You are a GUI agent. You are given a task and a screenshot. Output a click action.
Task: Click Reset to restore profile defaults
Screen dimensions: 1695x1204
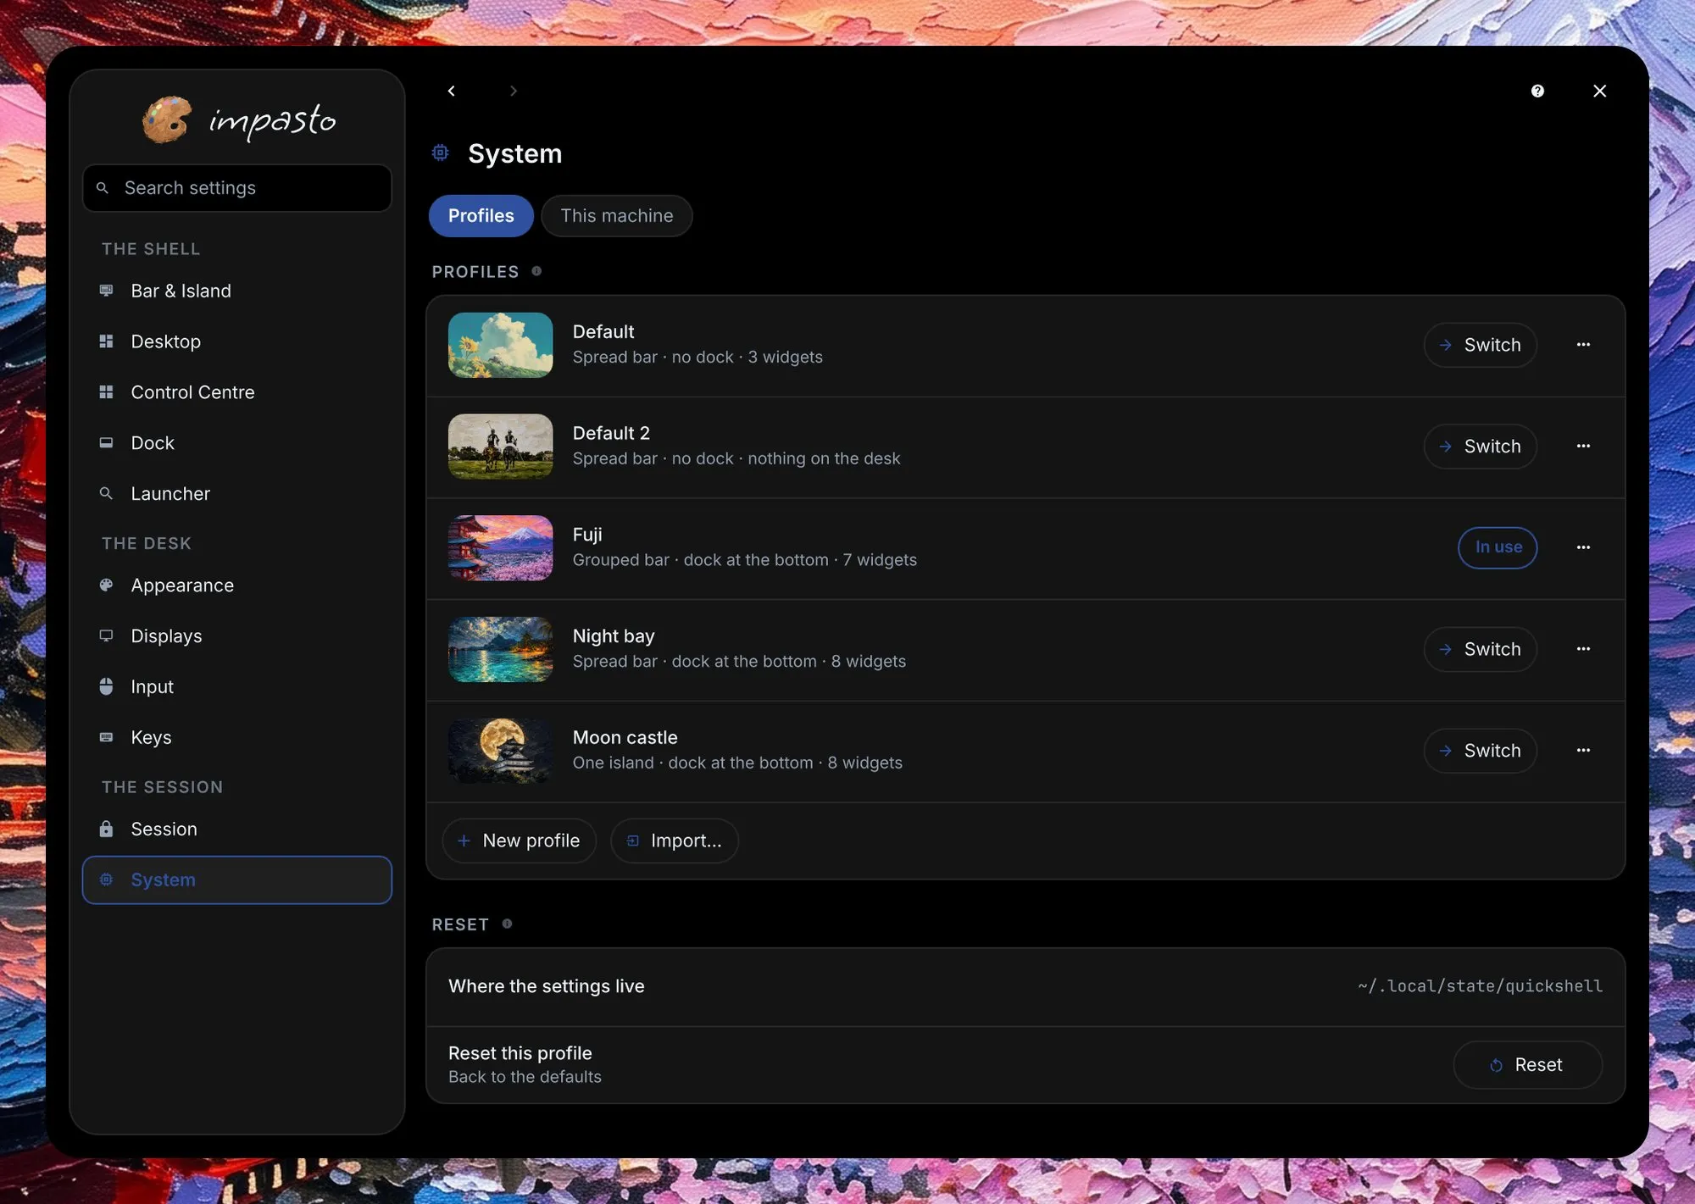pyautogui.click(x=1527, y=1065)
